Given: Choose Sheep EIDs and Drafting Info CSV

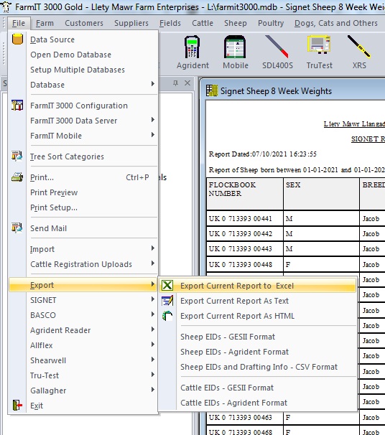Looking at the screenshot, I should 257,367.
